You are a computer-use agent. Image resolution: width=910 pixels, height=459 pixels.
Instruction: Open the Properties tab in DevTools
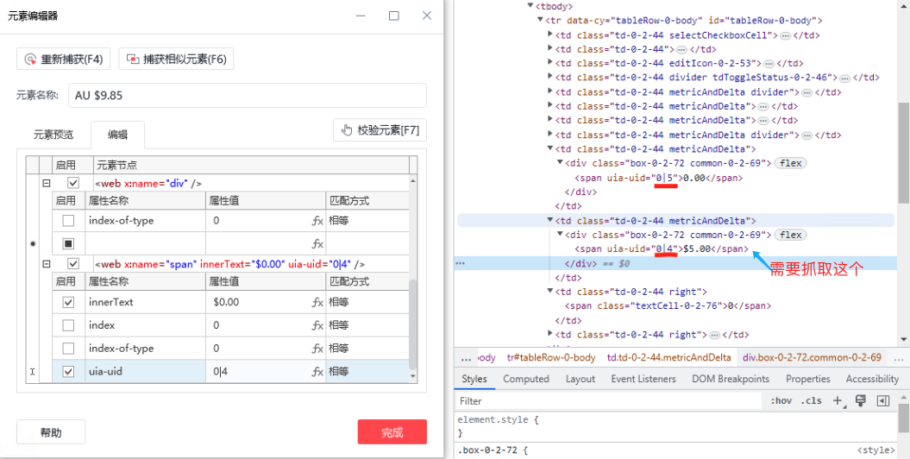click(808, 379)
